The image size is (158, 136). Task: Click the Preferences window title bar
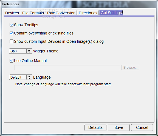79,4
